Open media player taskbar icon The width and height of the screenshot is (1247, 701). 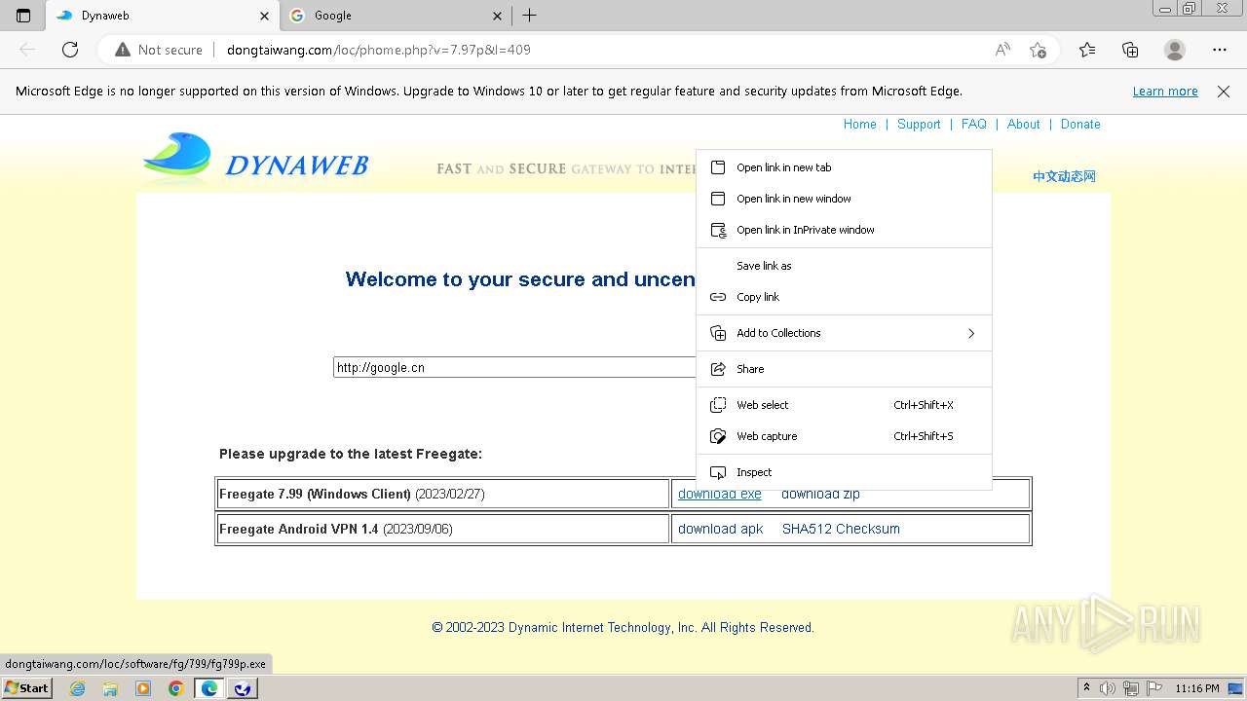(x=143, y=688)
